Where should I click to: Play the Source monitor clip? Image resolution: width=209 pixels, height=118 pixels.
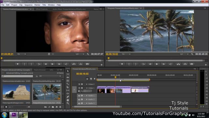[53, 64]
